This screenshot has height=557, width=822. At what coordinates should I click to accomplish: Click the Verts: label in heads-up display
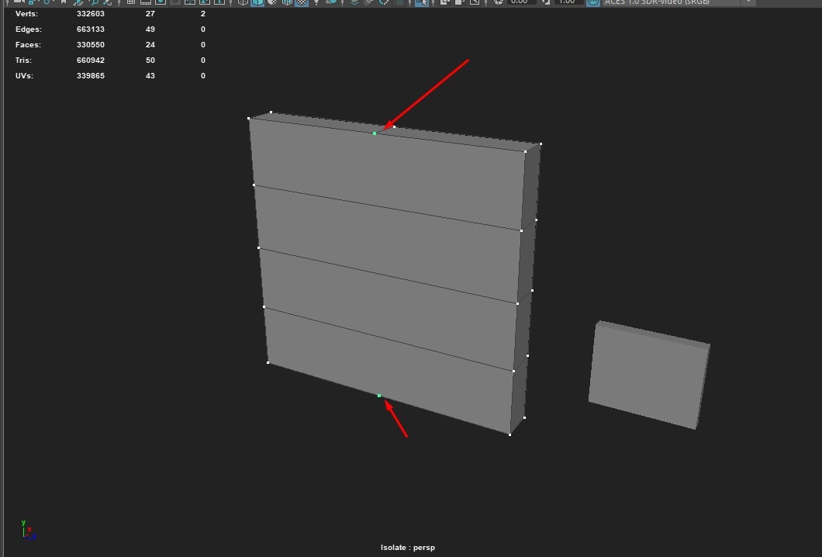pyautogui.click(x=26, y=14)
